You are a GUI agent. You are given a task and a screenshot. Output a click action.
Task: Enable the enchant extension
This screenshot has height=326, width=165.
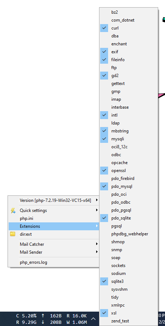[x=129, y=44]
